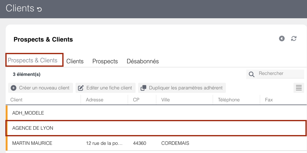Click the address 12 rue de la po… cell
Screen dimensions: 307x153
(x=104, y=143)
